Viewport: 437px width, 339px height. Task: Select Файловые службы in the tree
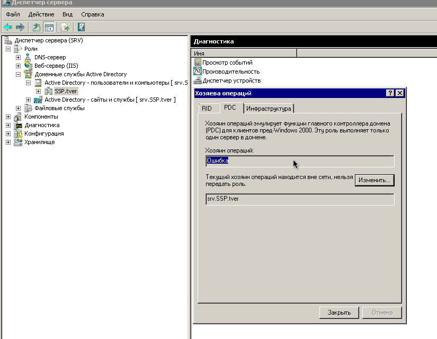point(59,109)
